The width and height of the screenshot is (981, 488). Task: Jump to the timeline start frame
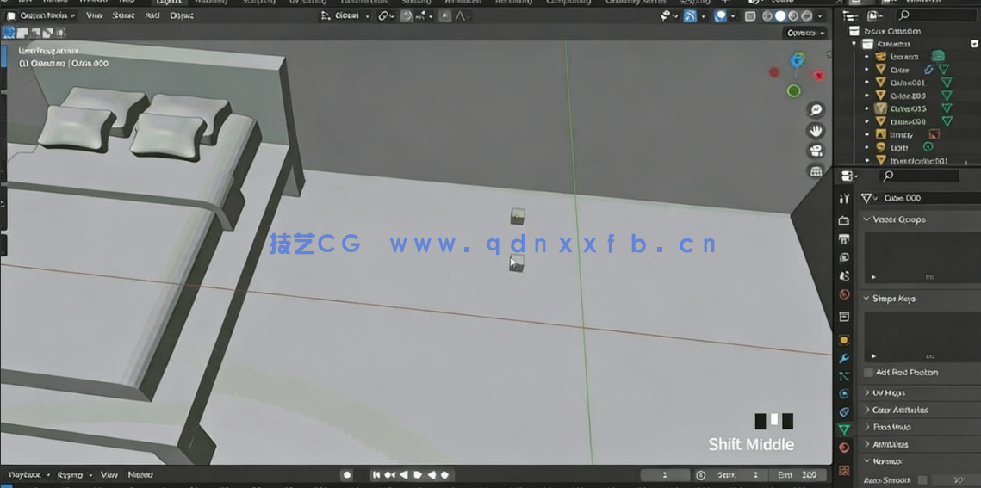[376, 475]
